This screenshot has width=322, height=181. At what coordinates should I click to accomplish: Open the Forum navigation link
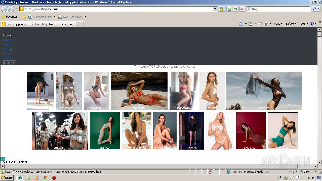8,54
